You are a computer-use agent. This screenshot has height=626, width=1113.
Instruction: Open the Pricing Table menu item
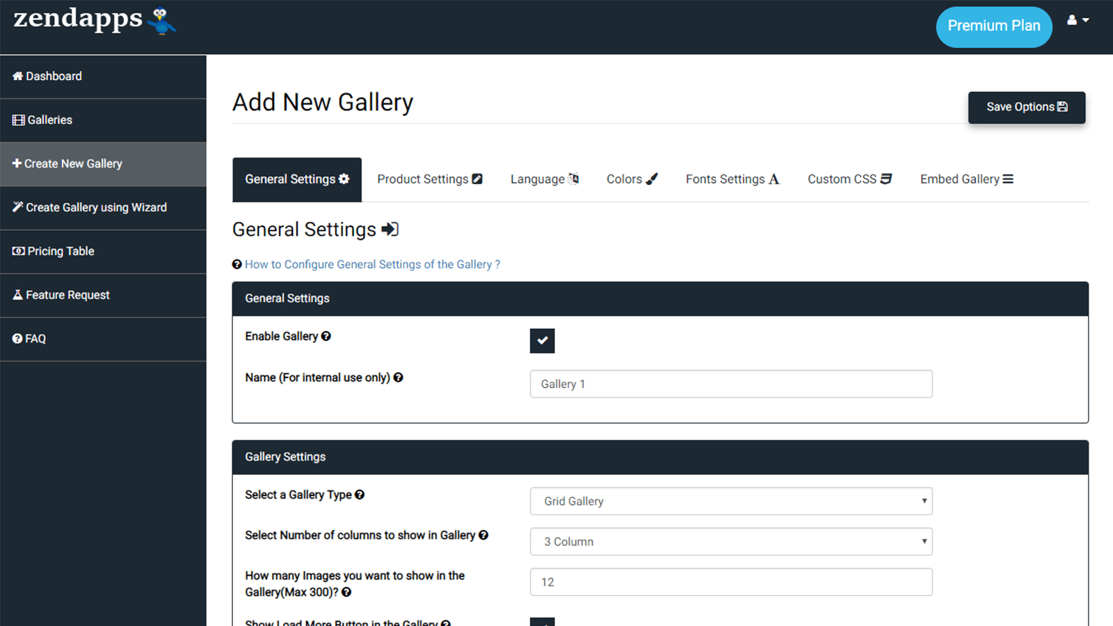click(103, 252)
